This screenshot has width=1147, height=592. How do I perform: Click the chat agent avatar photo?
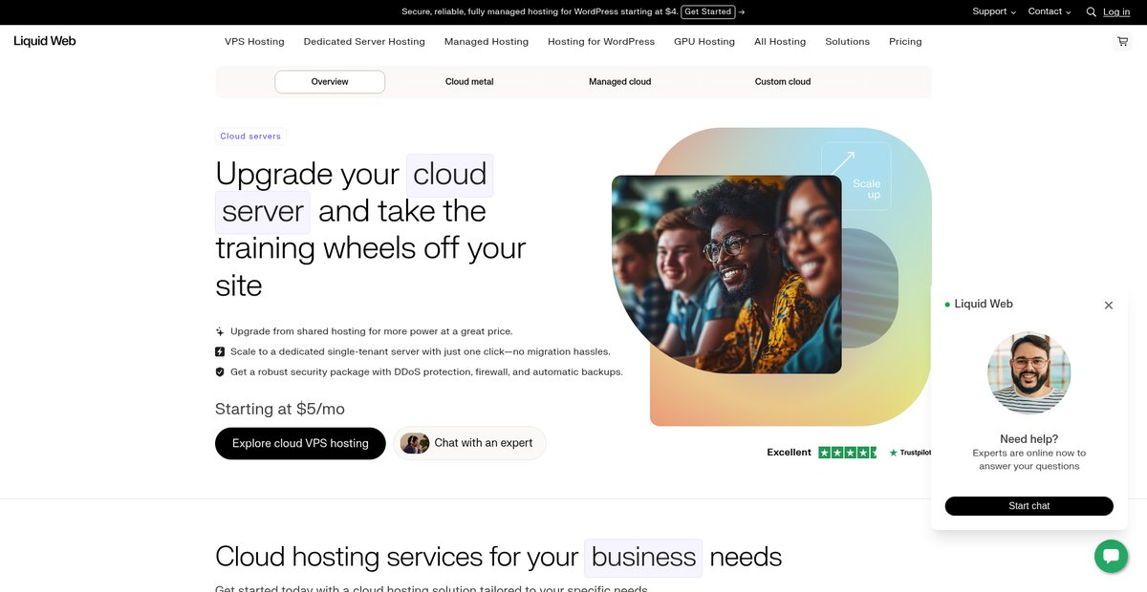click(1029, 372)
